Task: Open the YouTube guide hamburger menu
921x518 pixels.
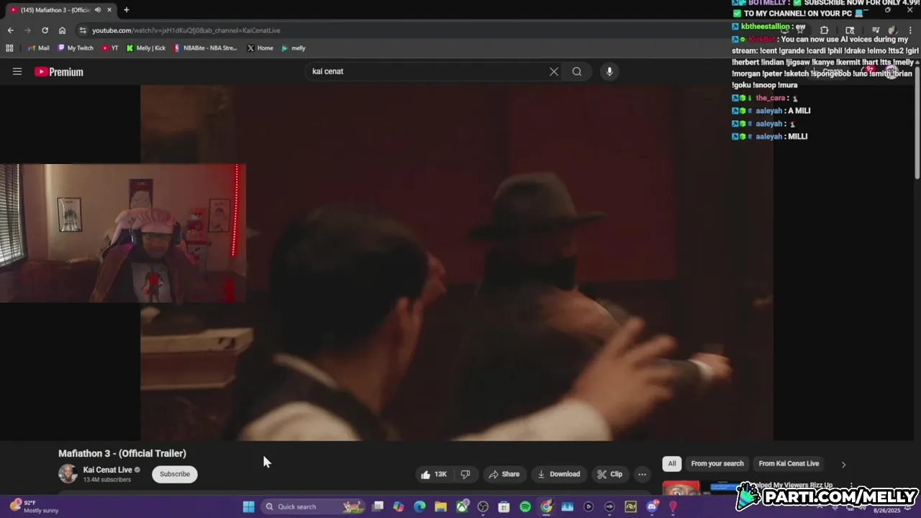Action: coord(17,71)
